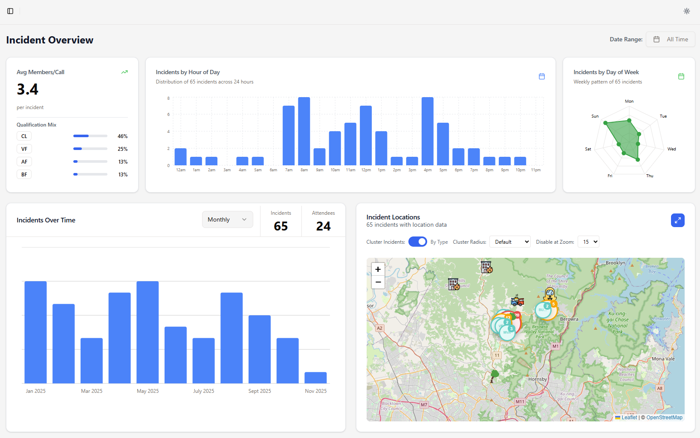The height and width of the screenshot is (438, 700).
Task: Click the Hour of Day calendar icon
Action: [541, 76]
